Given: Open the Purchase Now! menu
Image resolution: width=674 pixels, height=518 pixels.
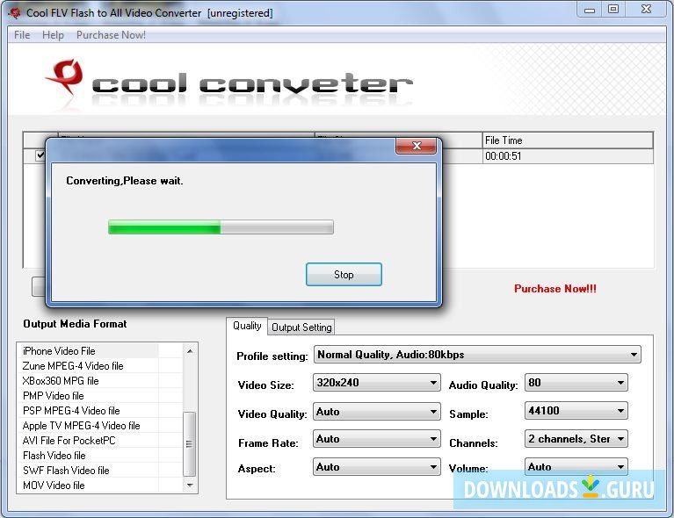Looking at the screenshot, I should [x=111, y=35].
